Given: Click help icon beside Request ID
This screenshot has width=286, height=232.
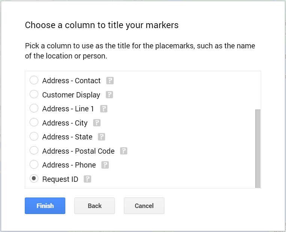Looking at the screenshot, I should point(87,179).
